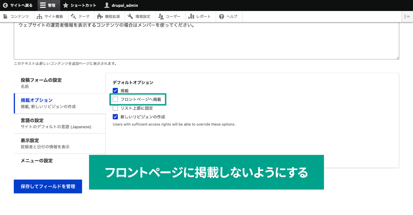
Task: Open the 表示設定 vertical tab
Action: (60, 143)
